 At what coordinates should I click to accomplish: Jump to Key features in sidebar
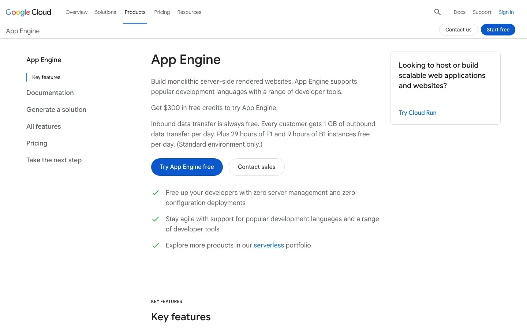(46, 77)
